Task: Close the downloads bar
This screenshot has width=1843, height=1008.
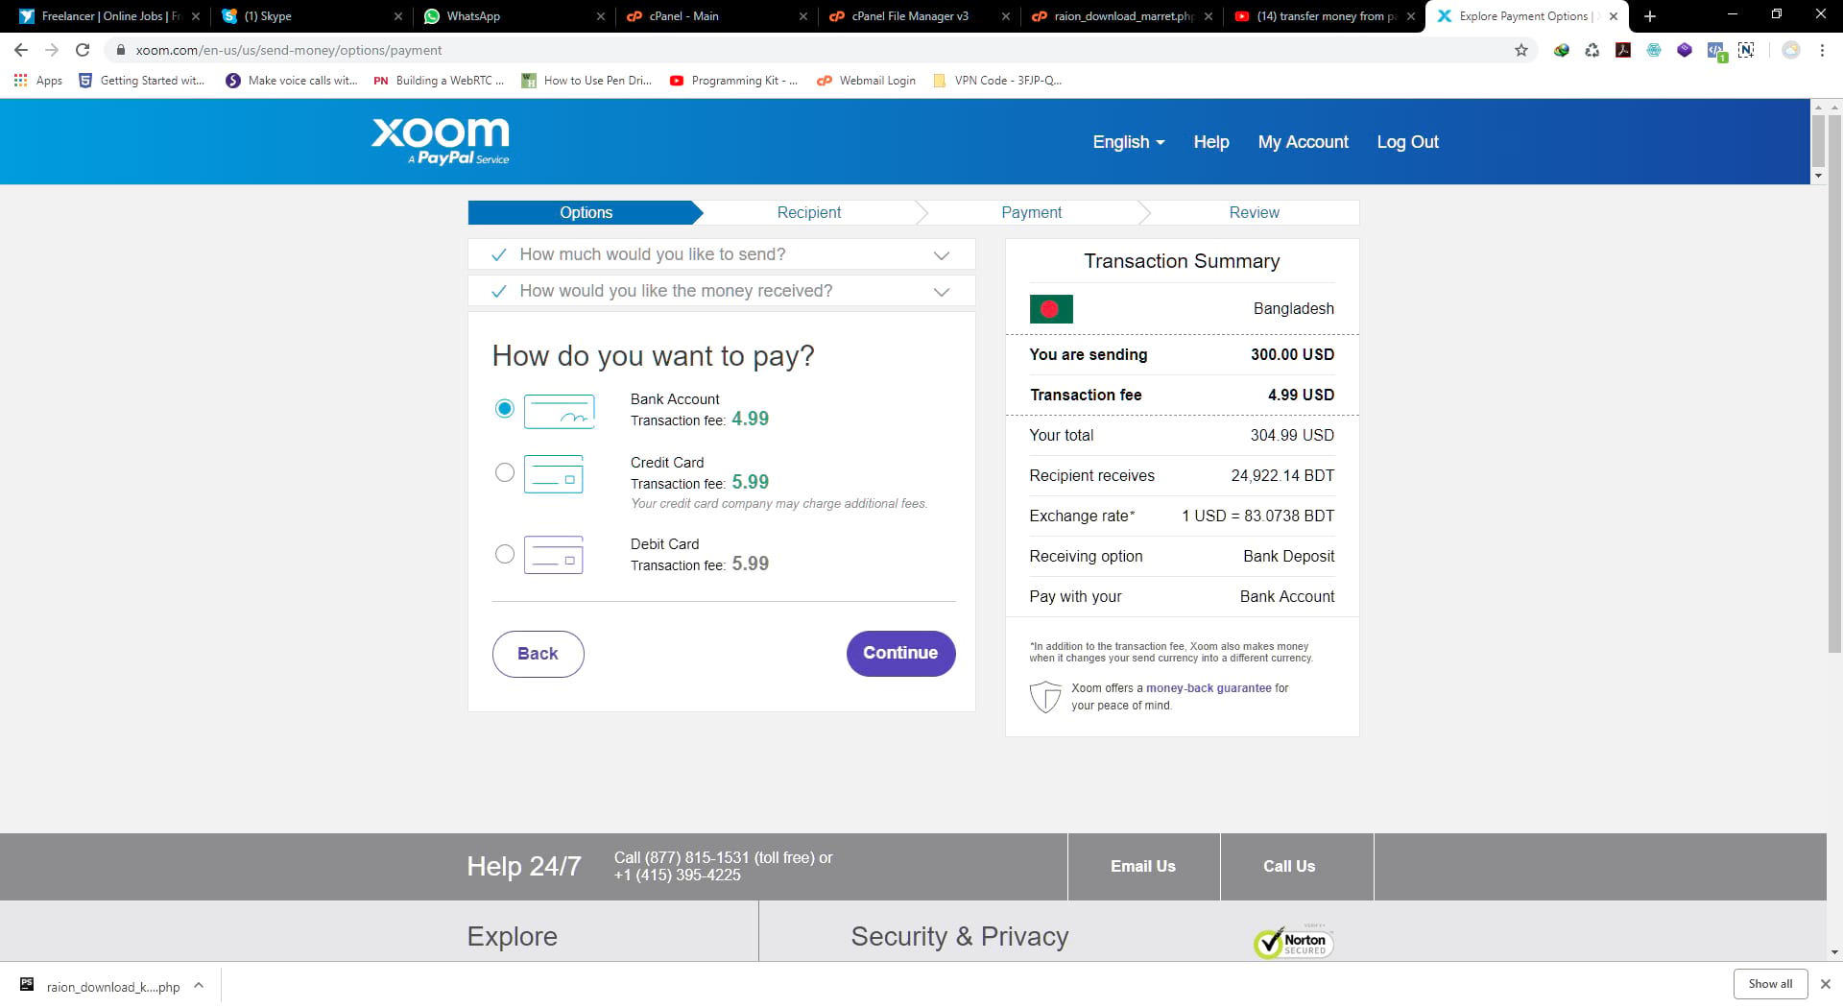Action: [1826, 984]
